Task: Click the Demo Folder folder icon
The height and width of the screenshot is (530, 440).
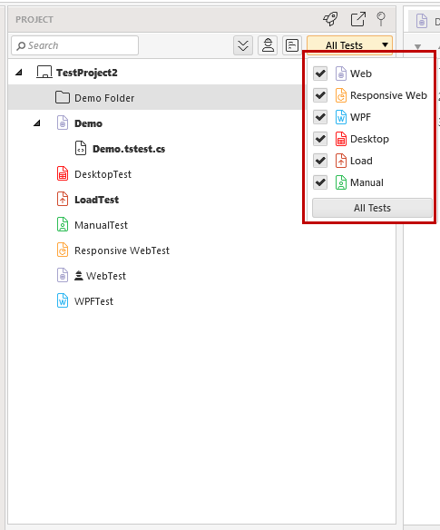Action: (x=63, y=98)
